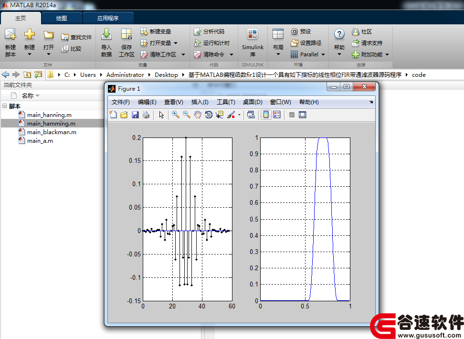Toggle Rotate 3D tool
Screen dimensions: 464x339
209,115
